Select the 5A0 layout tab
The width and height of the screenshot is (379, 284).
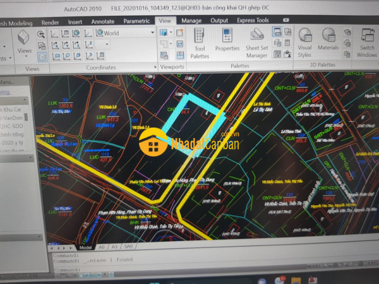[x=129, y=247]
